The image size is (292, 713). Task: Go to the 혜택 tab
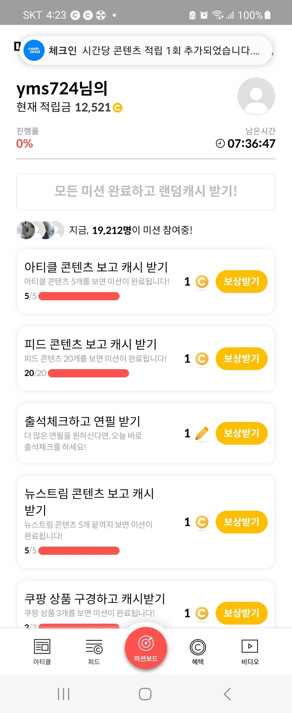point(198,651)
